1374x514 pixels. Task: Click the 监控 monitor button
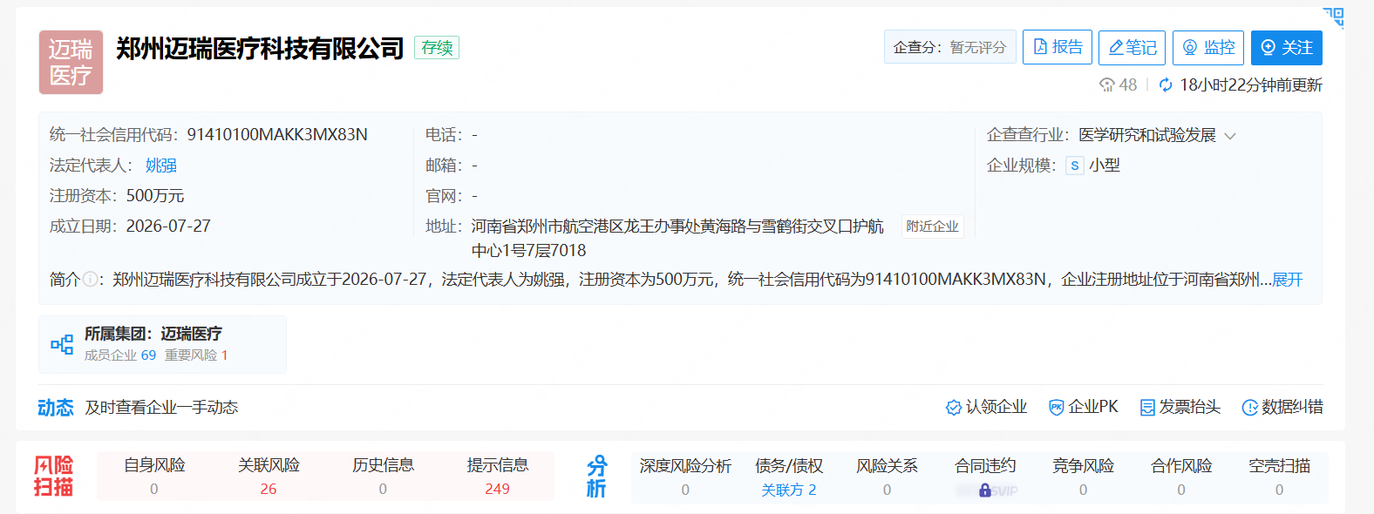tap(1207, 47)
